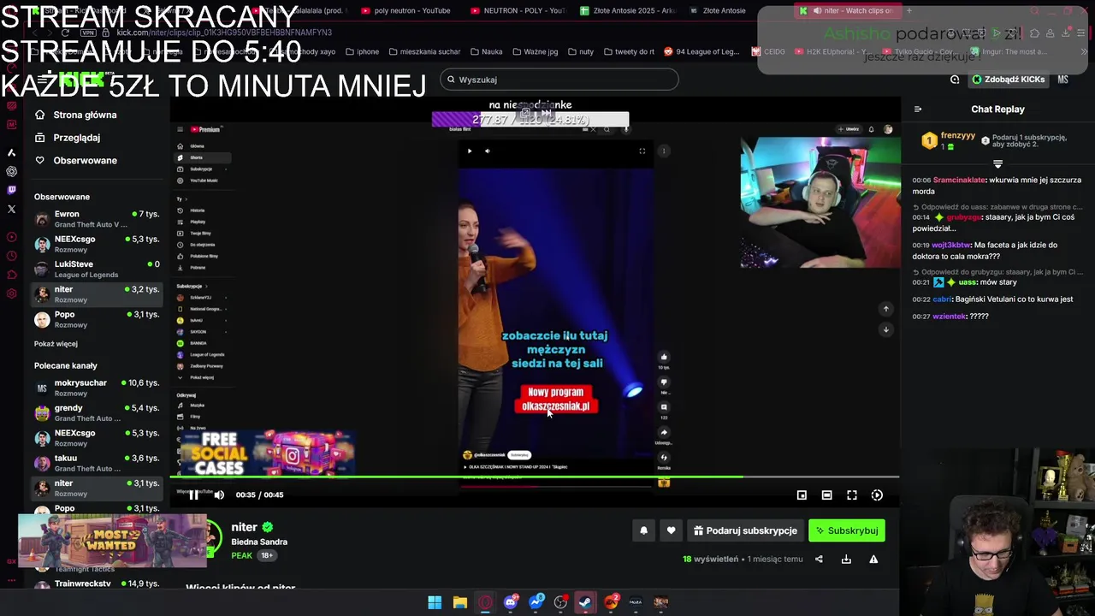Click Podaruj subskrypcje button
The height and width of the screenshot is (616, 1095).
pyautogui.click(x=745, y=530)
